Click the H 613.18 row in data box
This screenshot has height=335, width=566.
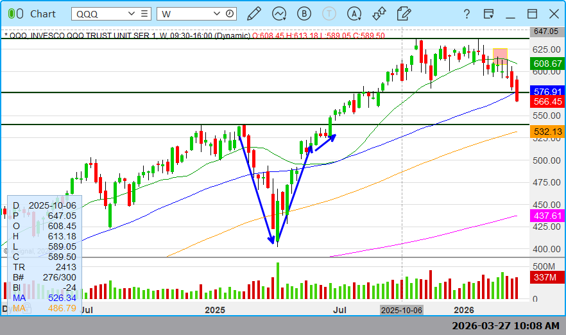tap(44, 236)
